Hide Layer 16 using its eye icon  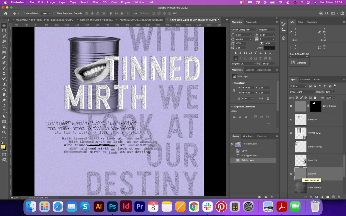pos(291,119)
